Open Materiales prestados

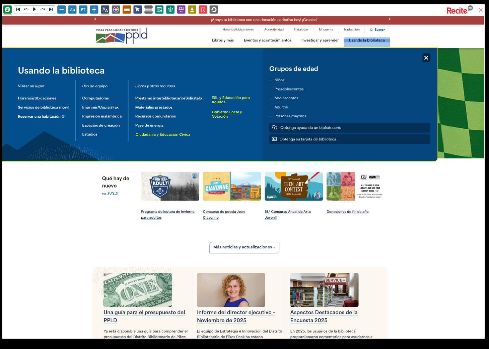click(x=154, y=107)
